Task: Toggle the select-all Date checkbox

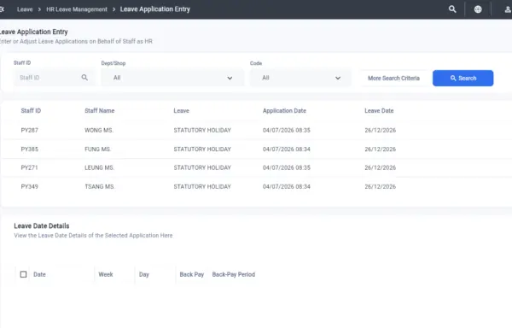Action: [24, 274]
